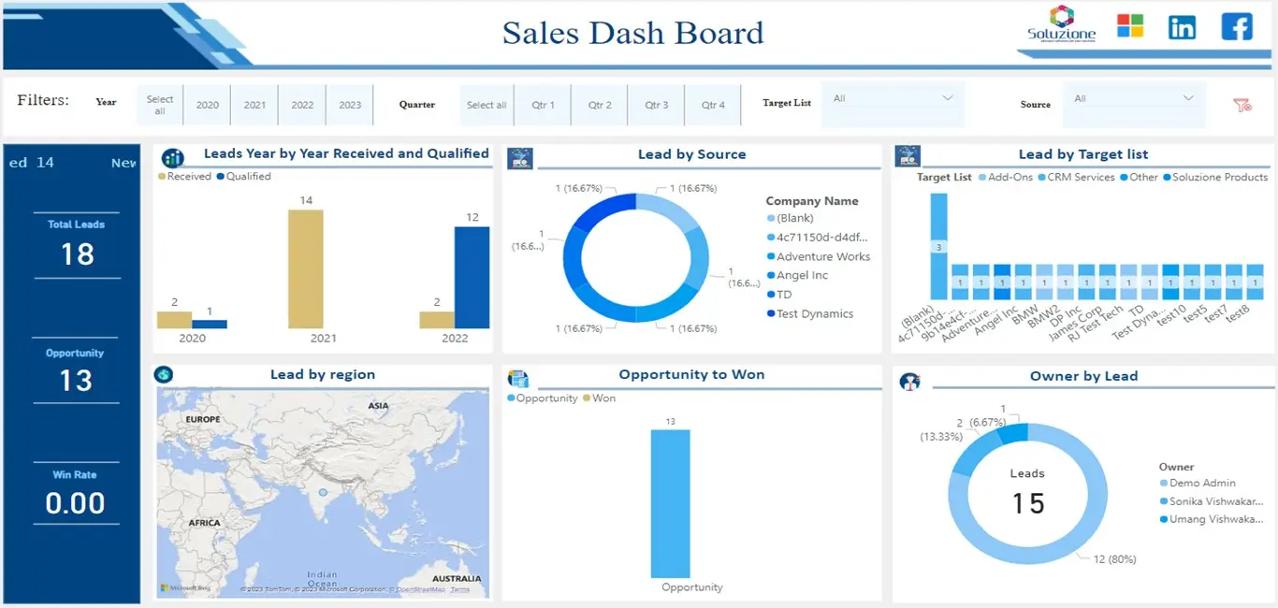Click the Total Leads card value 18
This screenshot has width=1278, height=608.
(x=77, y=254)
